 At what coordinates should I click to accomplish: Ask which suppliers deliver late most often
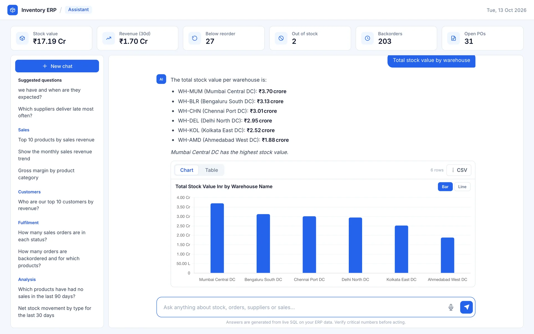coord(56,112)
